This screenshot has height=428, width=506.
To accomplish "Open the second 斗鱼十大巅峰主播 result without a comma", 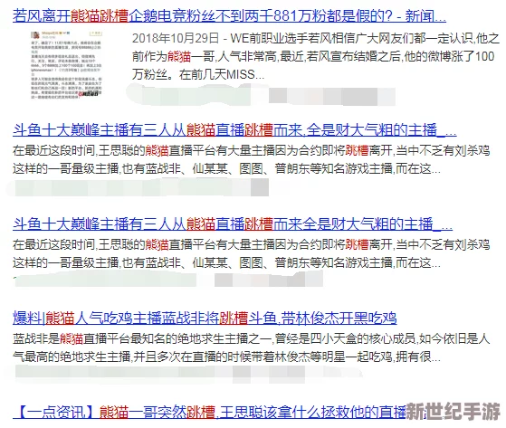I will click(x=233, y=224).
